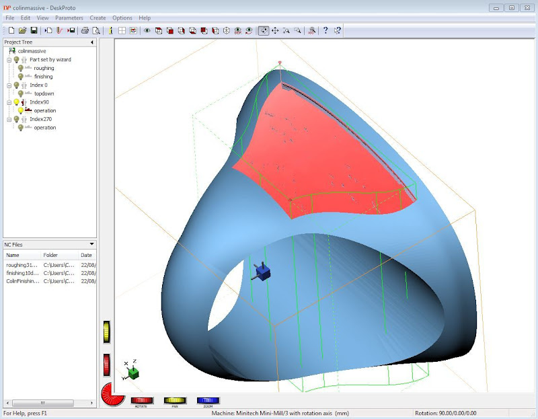Click the Print icon in toolbar

pyautogui.click(x=85, y=30)
